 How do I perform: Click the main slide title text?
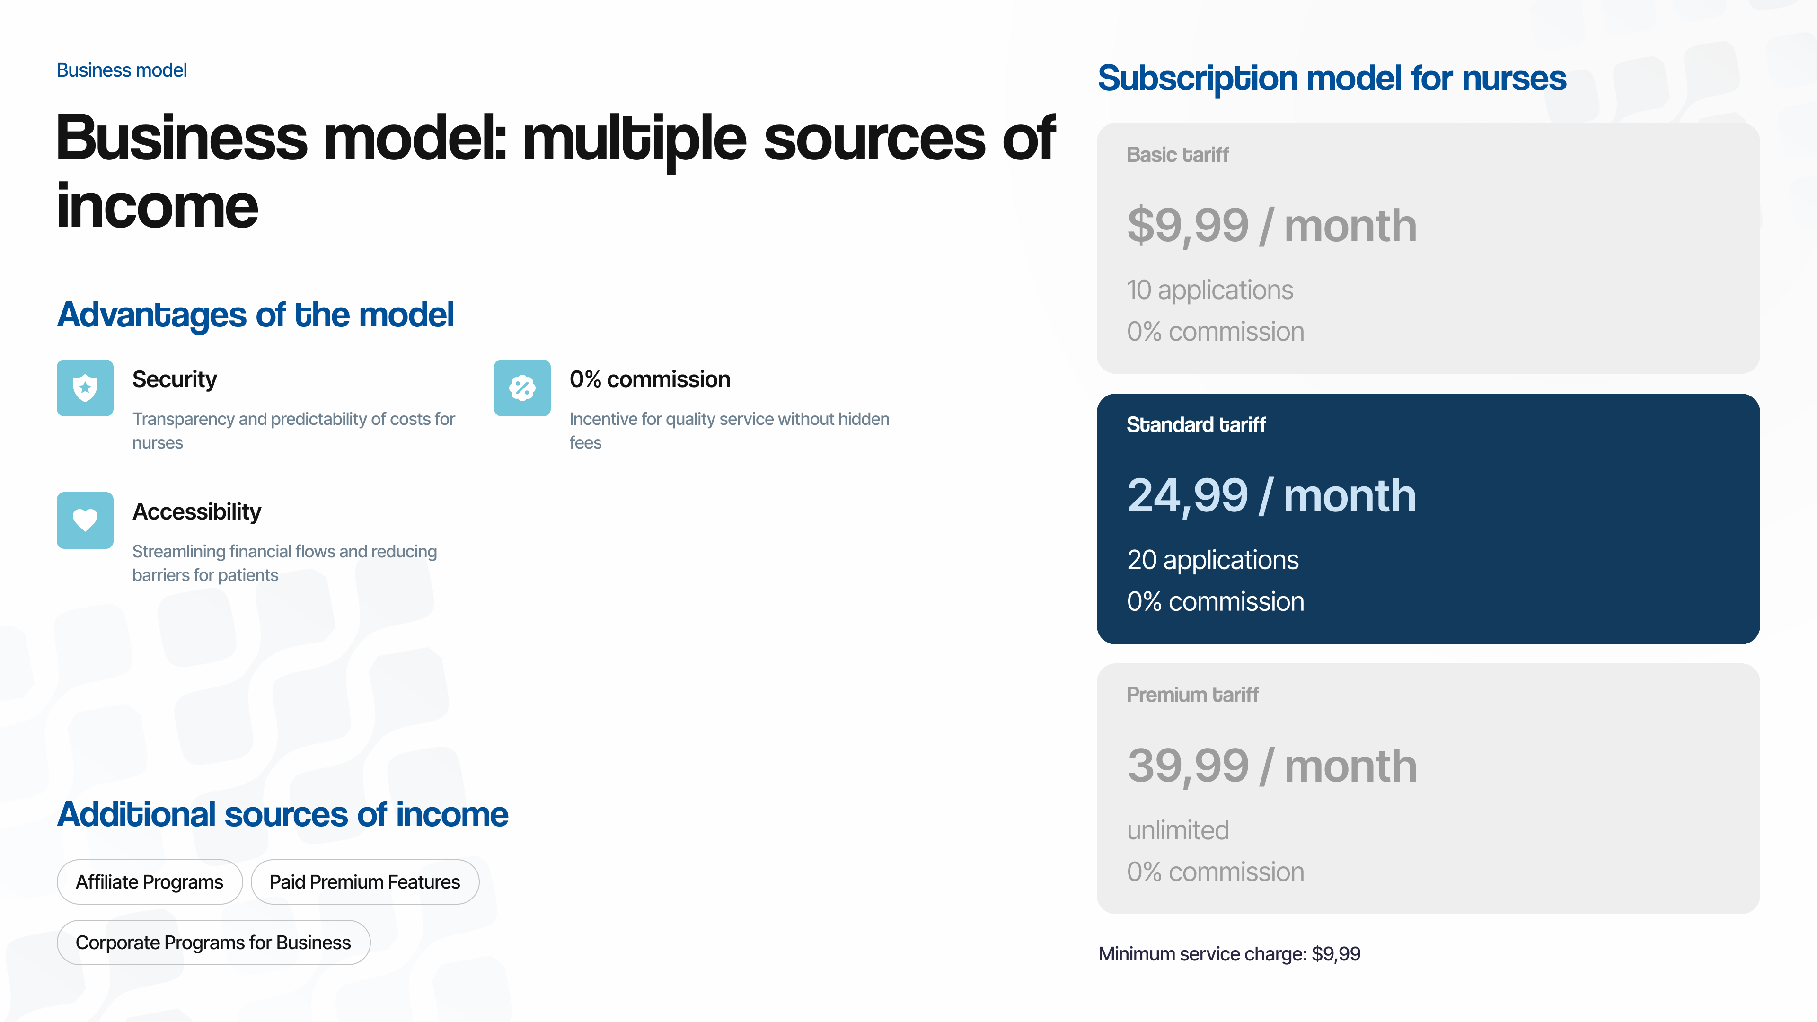click(x=555, y=171)
